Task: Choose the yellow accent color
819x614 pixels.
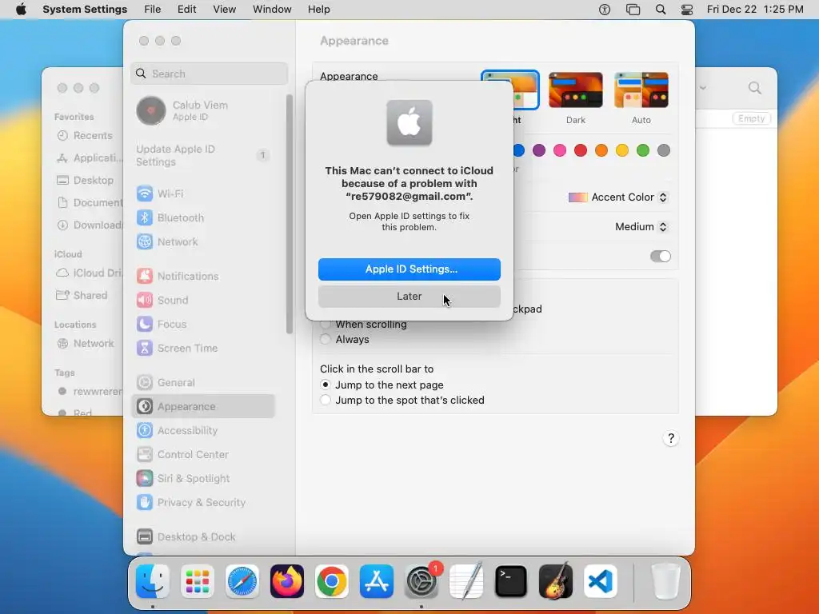Action: tap(622, 150)
